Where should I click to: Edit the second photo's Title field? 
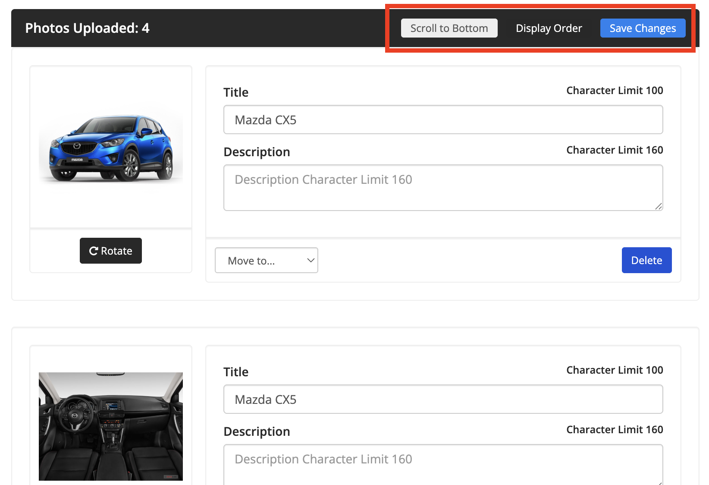[443, 399]
